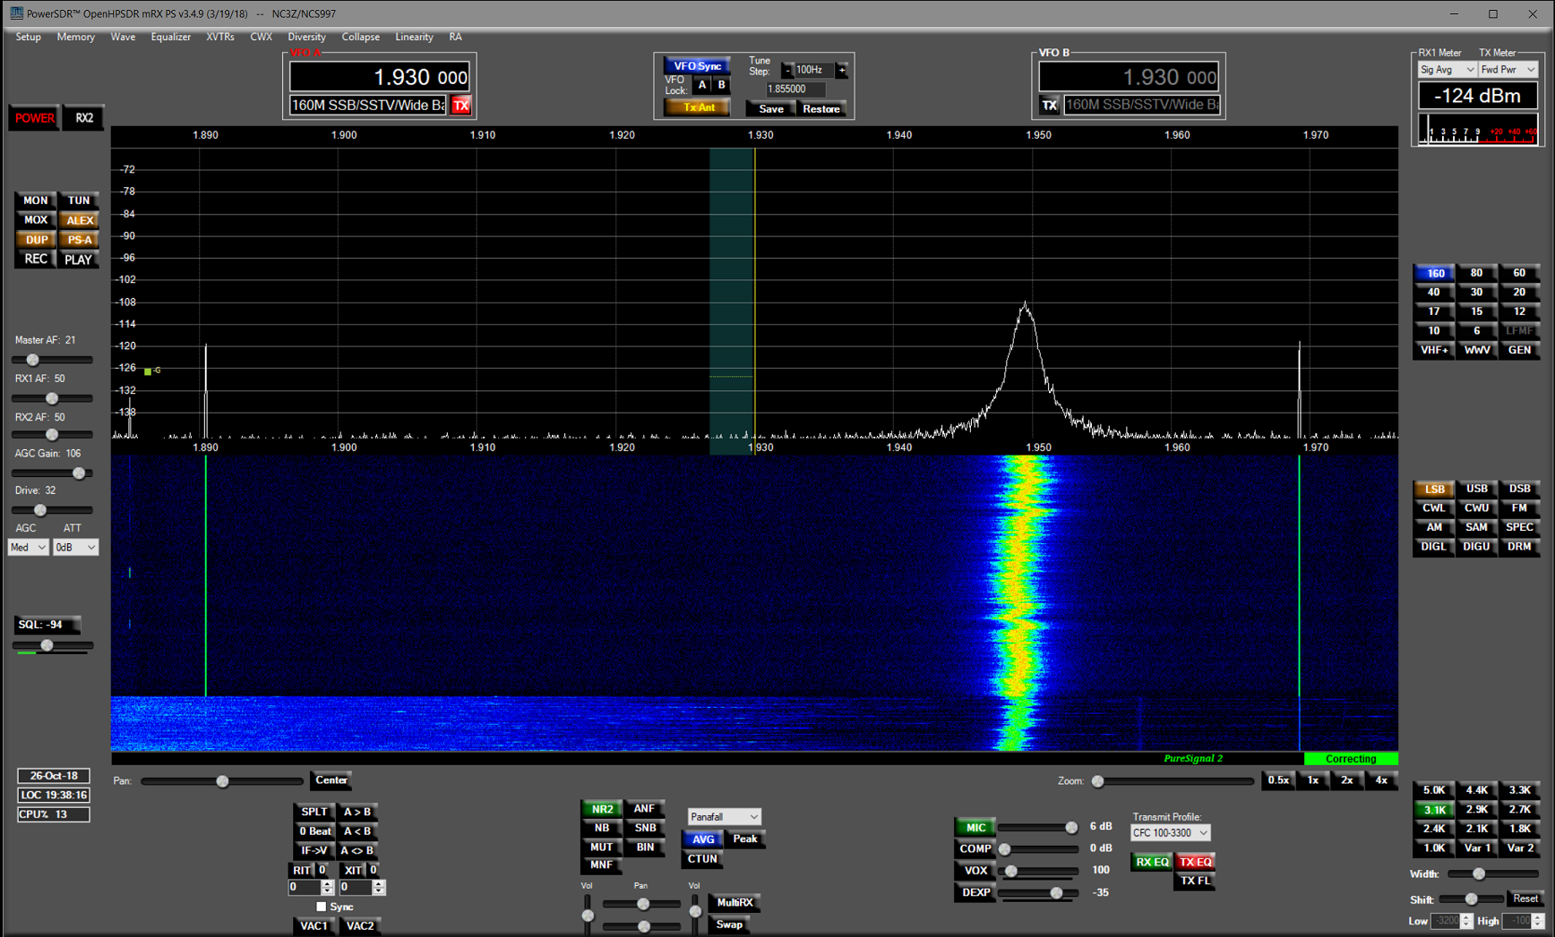The height and width of the screenshot is (937, 1555).
Task: Select the 80 meter band button
Action: 1476,273
